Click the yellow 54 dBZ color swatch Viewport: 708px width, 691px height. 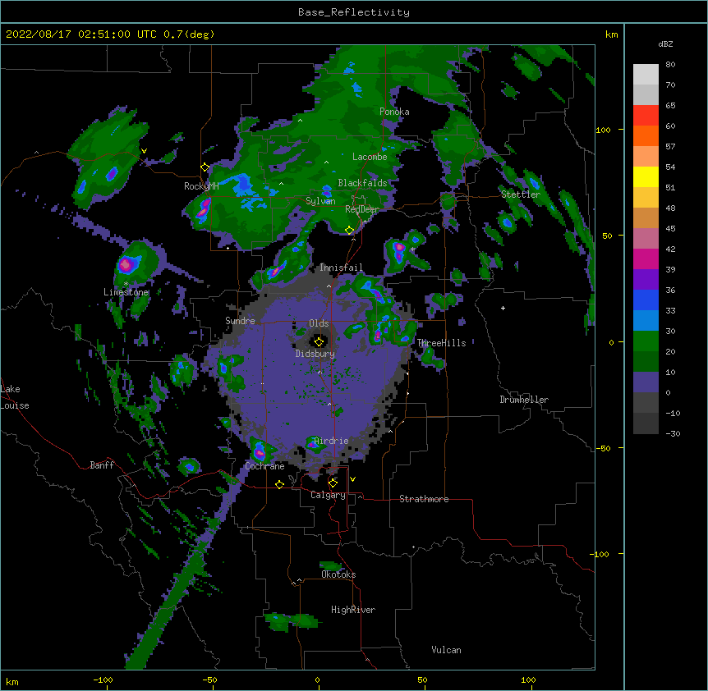646,176
